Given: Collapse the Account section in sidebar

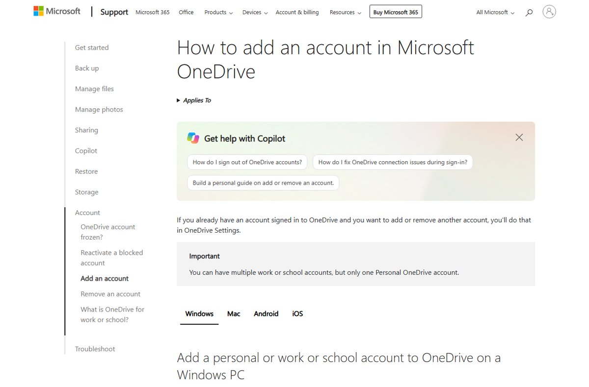Looking at the screenshot, I should tap(87, 213).
